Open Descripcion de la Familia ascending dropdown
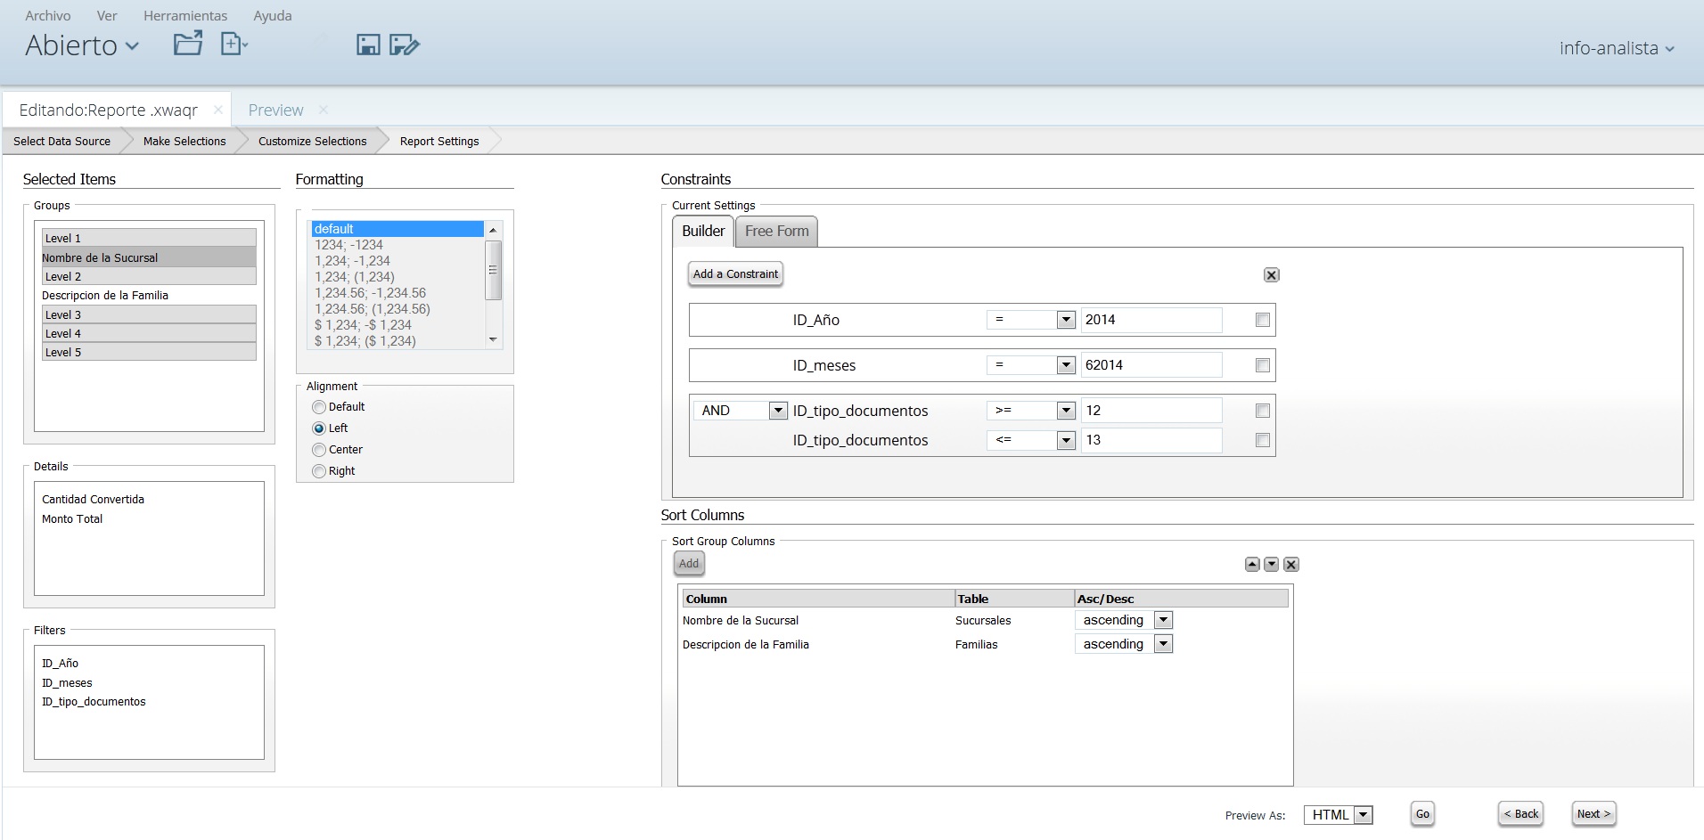Viewport: 1704px width, 840px height. tap(1125, 644)
